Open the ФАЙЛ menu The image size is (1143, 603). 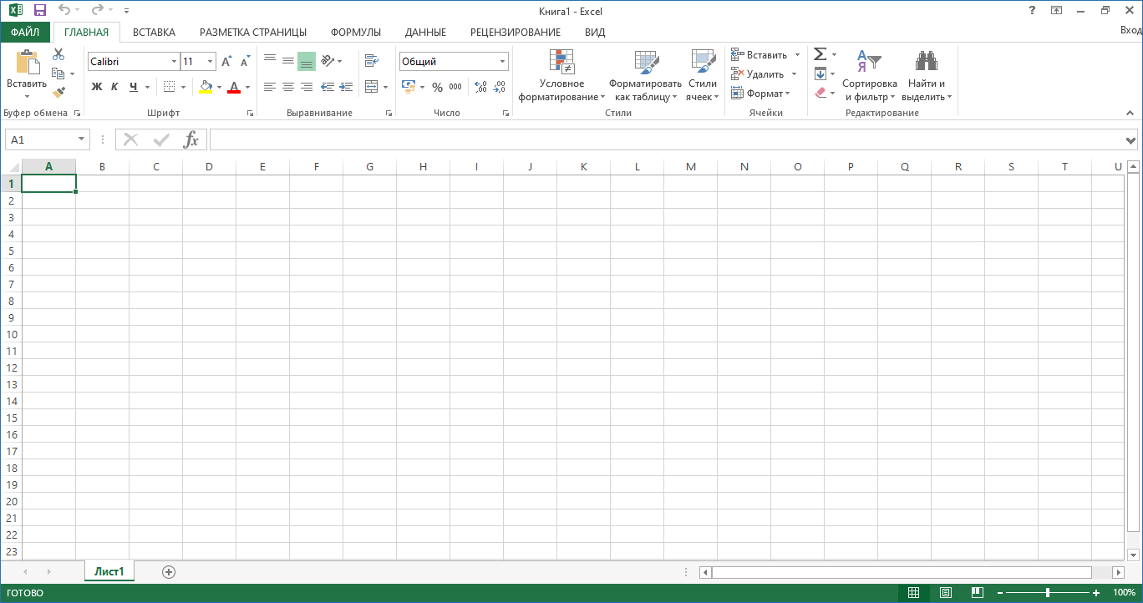[x=25, y=33]
